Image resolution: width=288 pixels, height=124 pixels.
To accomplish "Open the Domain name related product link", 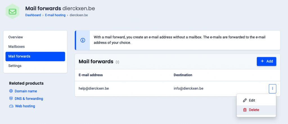I will [26, 91].
